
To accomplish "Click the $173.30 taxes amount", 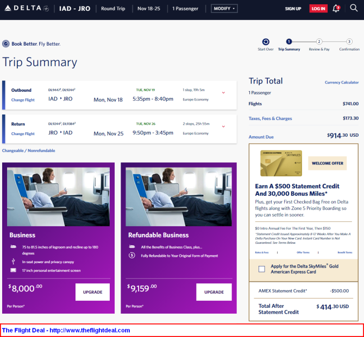I will [350, 118].
